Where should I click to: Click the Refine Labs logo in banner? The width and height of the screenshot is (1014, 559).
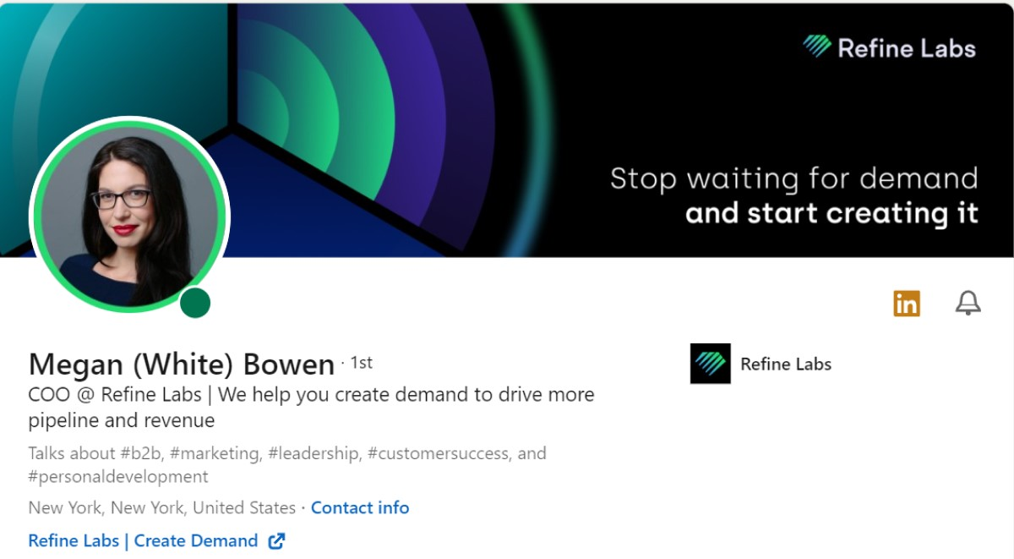click(889, 47)
